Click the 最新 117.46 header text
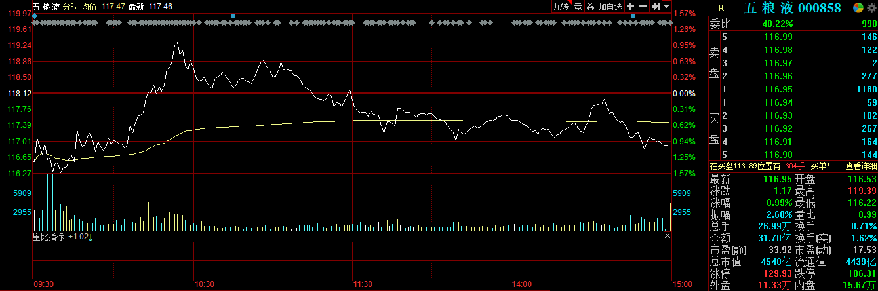 click(x=150, y=7)
